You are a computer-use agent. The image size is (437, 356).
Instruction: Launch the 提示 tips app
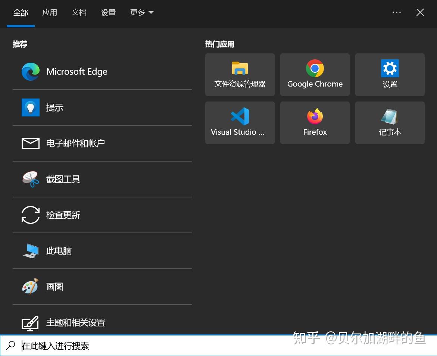(x=102, y=107)
